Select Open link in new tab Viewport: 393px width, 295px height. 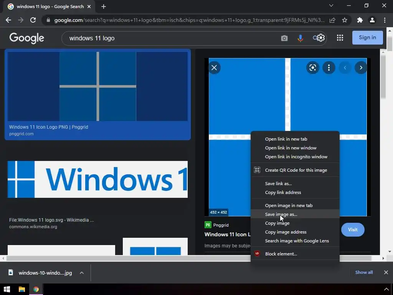click(295, 139)
